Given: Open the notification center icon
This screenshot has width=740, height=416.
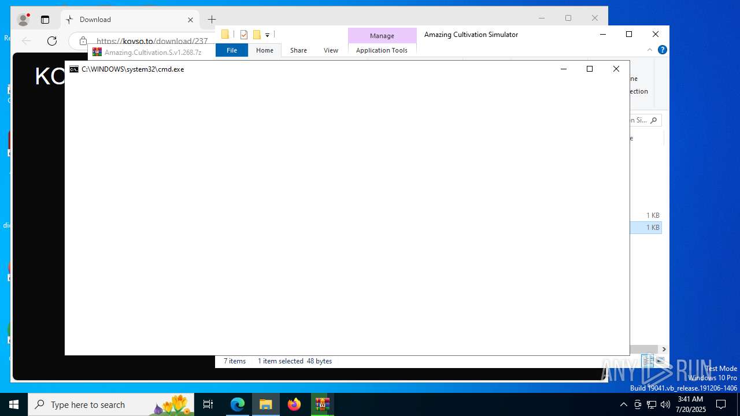Looking at the screenshot, I should coord(721,404).
